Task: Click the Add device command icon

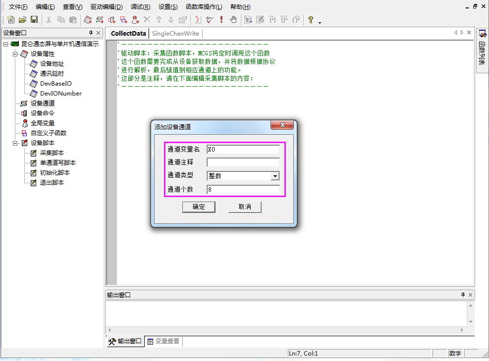Action: [111, 20]
